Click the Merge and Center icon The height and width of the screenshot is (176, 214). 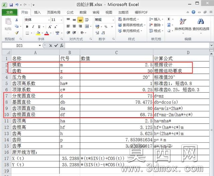pyautogui.click(x=87, y=26)
